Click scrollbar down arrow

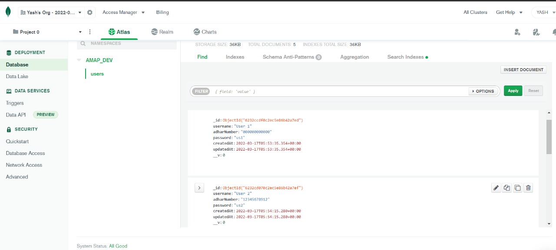pos(549,224)
